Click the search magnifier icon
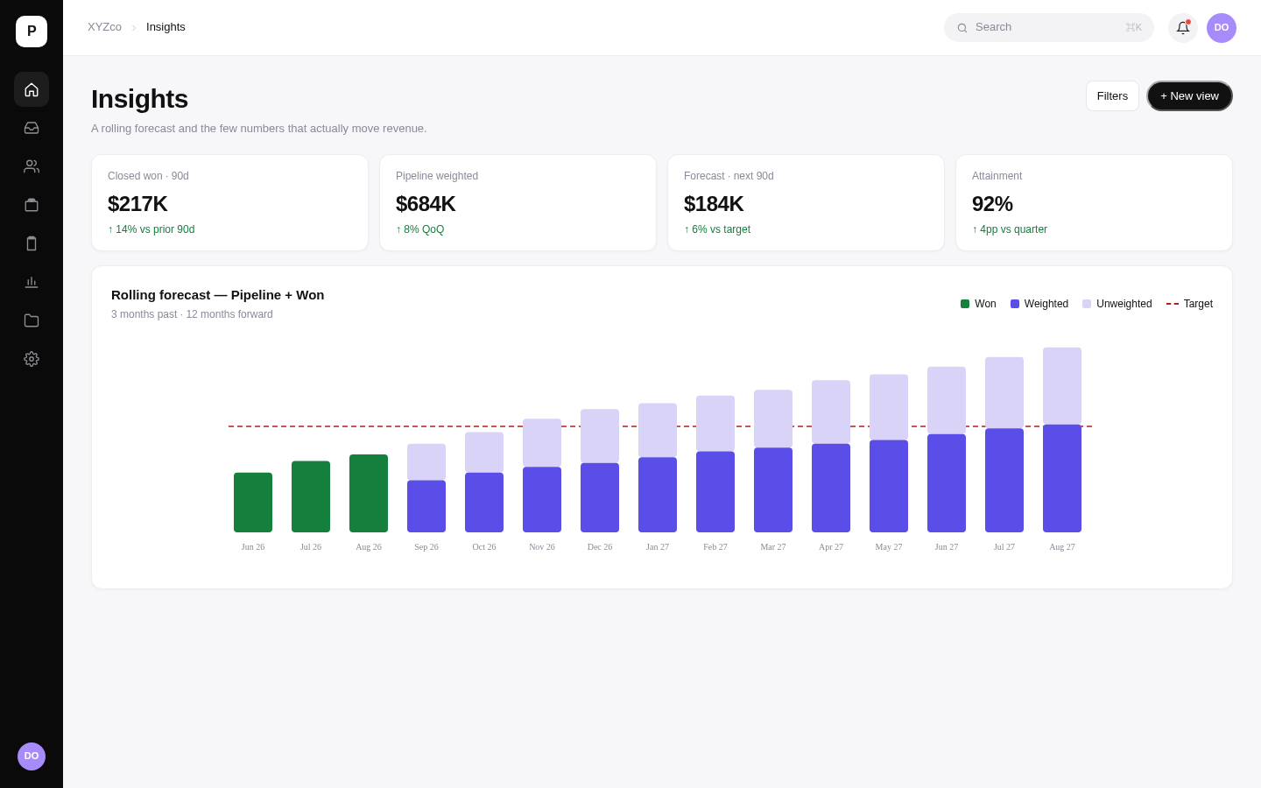Viewport: 1261px width, 788px height. pos(962,28)
